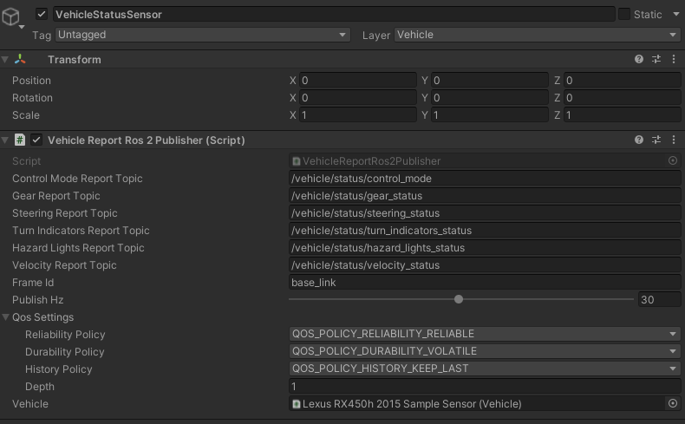Click Turn Indicators Report Topic field

click(485, 231)
